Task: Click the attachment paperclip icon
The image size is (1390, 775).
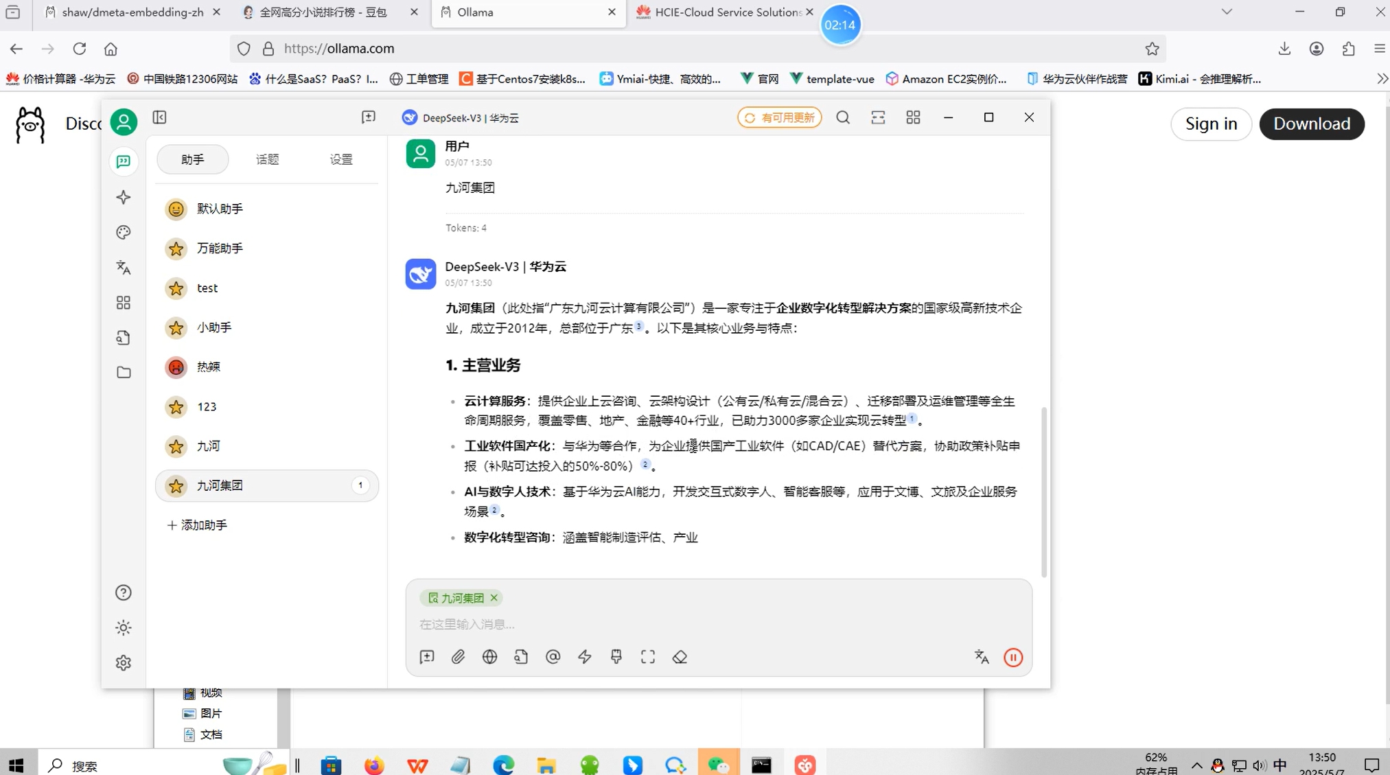Action: pos(458,657)
